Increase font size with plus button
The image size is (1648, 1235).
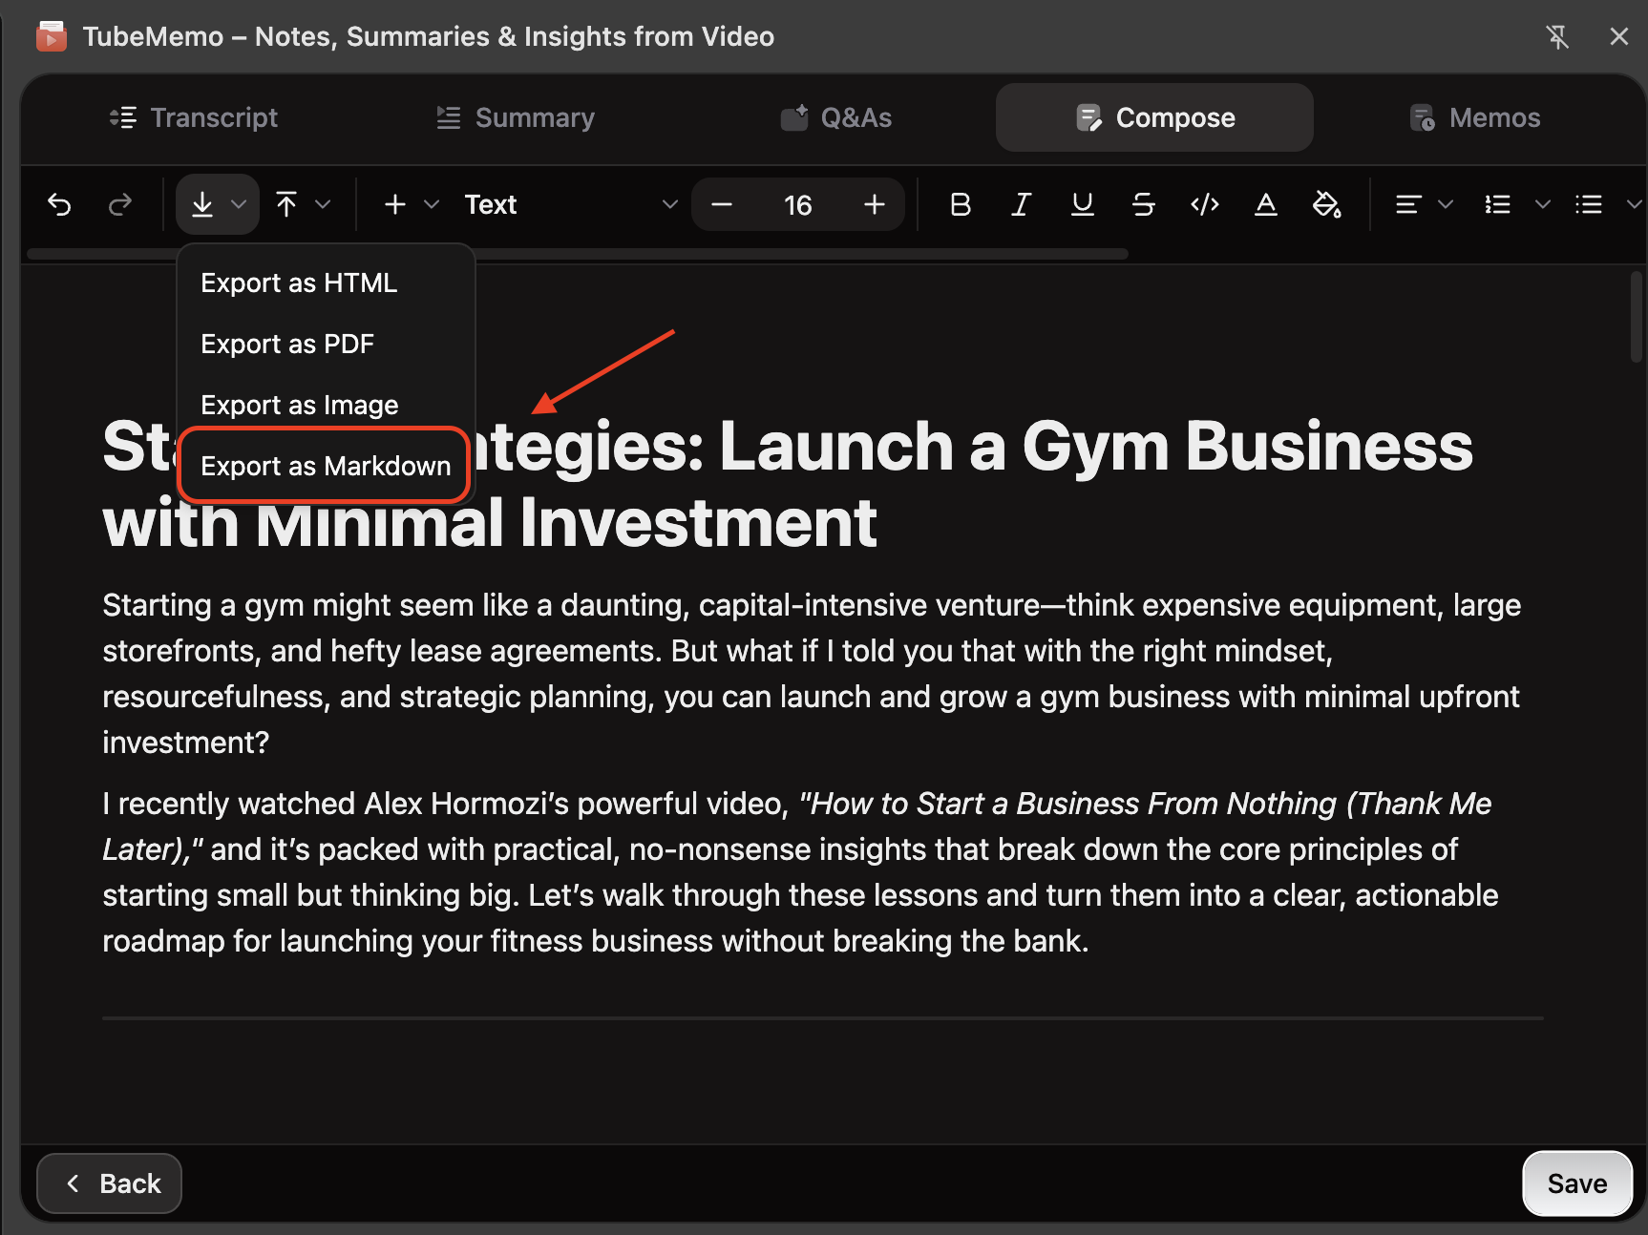pyautogui.click(x=875, y=204)
